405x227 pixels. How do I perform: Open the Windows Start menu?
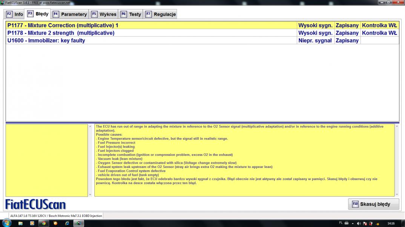6,223
